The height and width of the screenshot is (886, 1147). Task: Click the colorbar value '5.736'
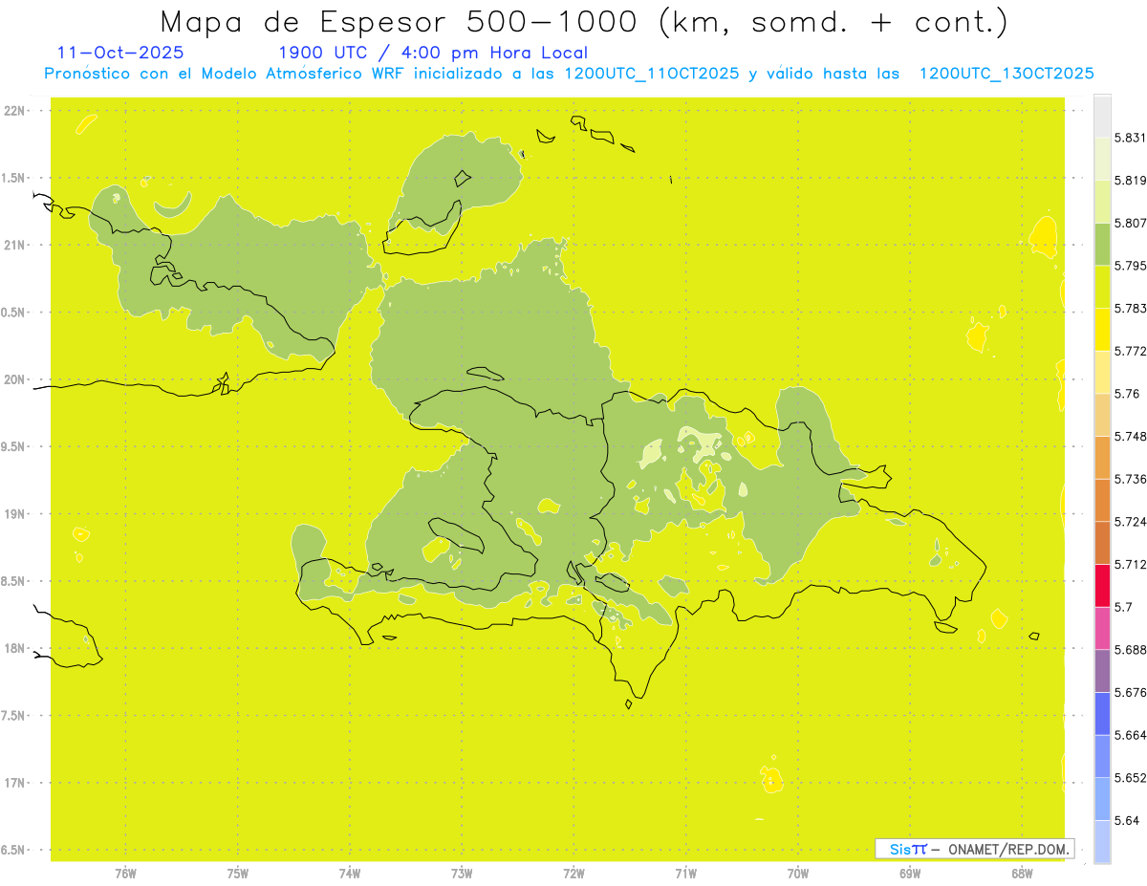pos(1130,479)
